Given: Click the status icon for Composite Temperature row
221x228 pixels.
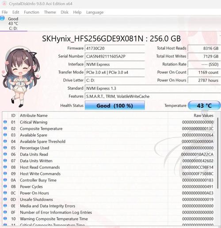Looking at the screenshot, I should [5, 128].
